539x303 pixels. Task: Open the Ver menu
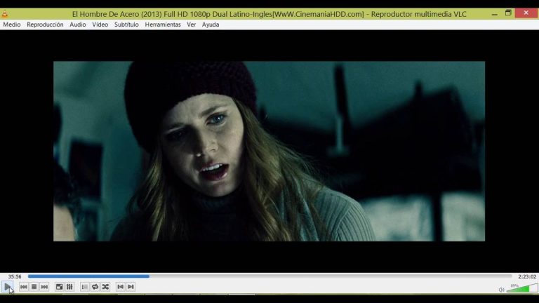192,25
